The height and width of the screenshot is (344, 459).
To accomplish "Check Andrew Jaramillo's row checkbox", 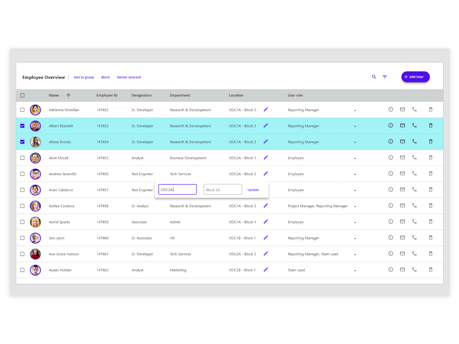I will pyautogui.click(x=22, y=174).
